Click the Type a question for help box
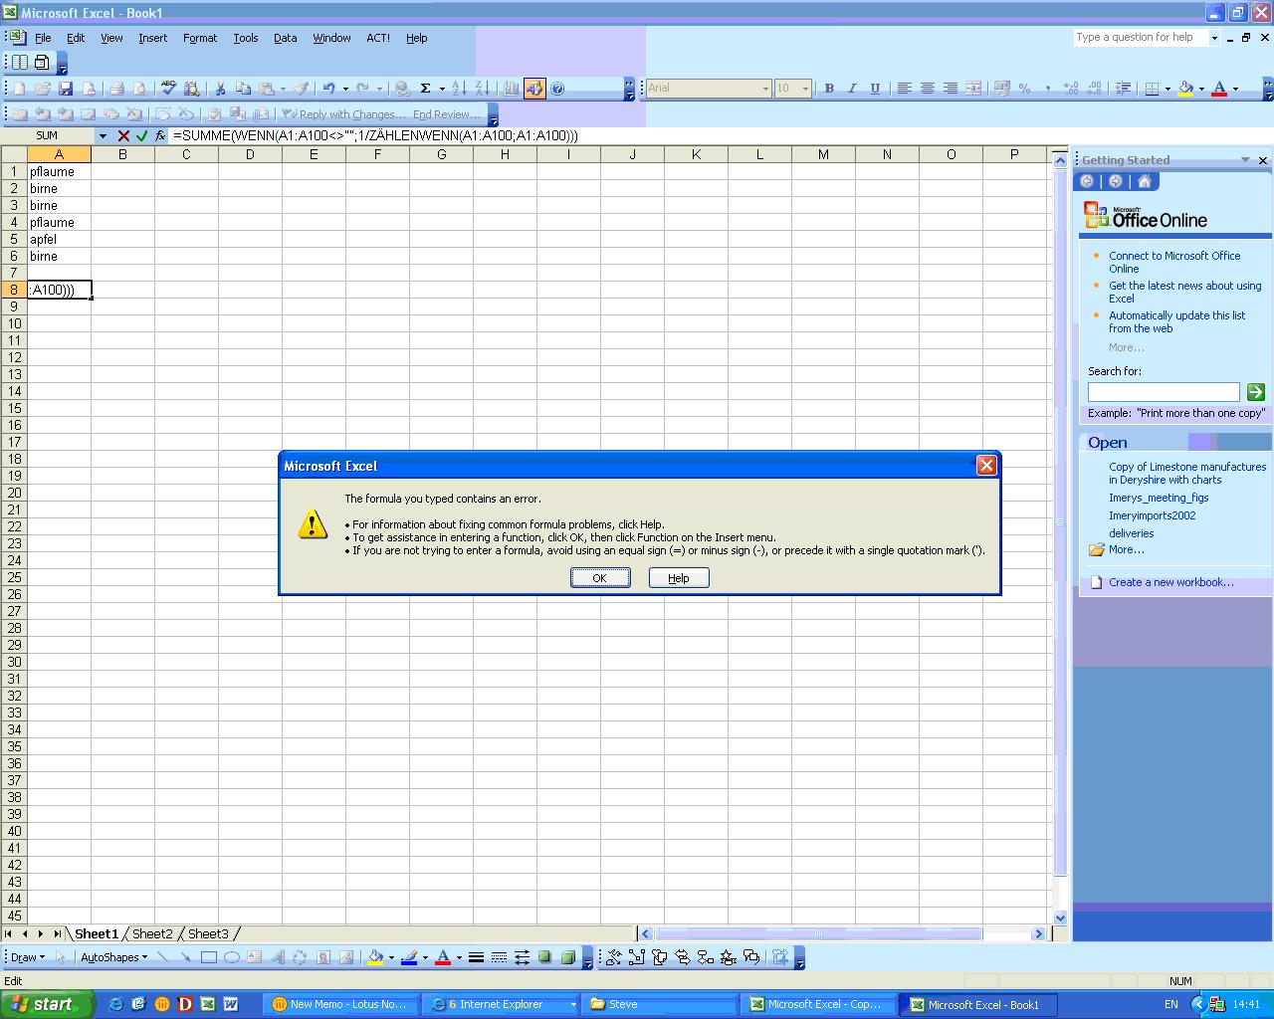The width and height of the screenshot is (1274, 1019). [1141, 38]
